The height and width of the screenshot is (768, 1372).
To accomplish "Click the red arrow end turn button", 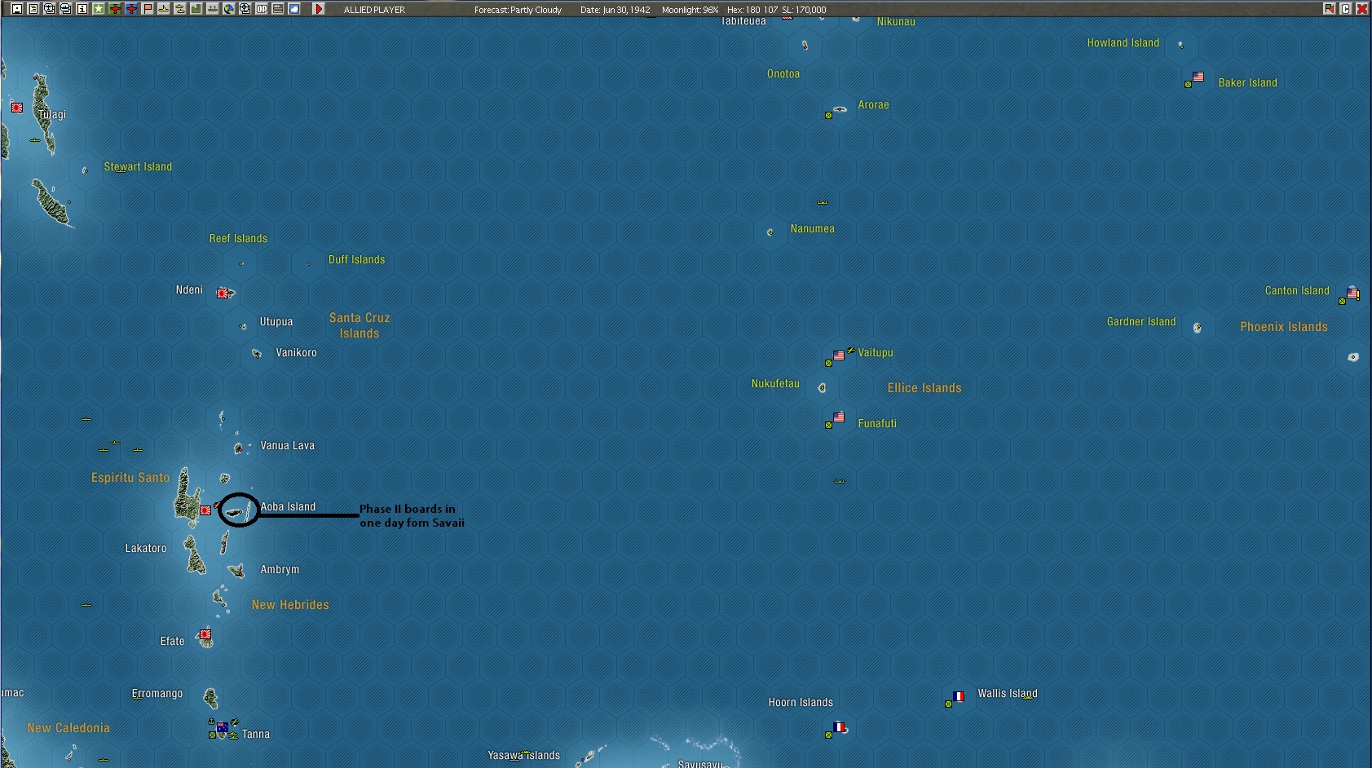I will coord(319,9).
